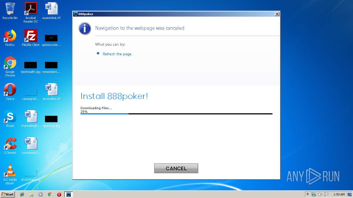Select the optionsvote file icon

(51, 40)
